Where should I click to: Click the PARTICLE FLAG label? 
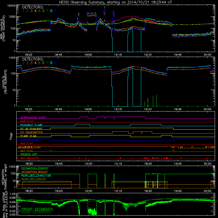31,147
